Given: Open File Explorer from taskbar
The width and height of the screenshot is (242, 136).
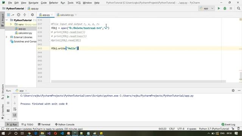Looking at the screenshot, I should (42, 133).
